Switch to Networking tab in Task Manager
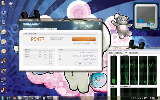Image resolution: width=160 pixels, height=100 pixels. (x=131, y=53)
